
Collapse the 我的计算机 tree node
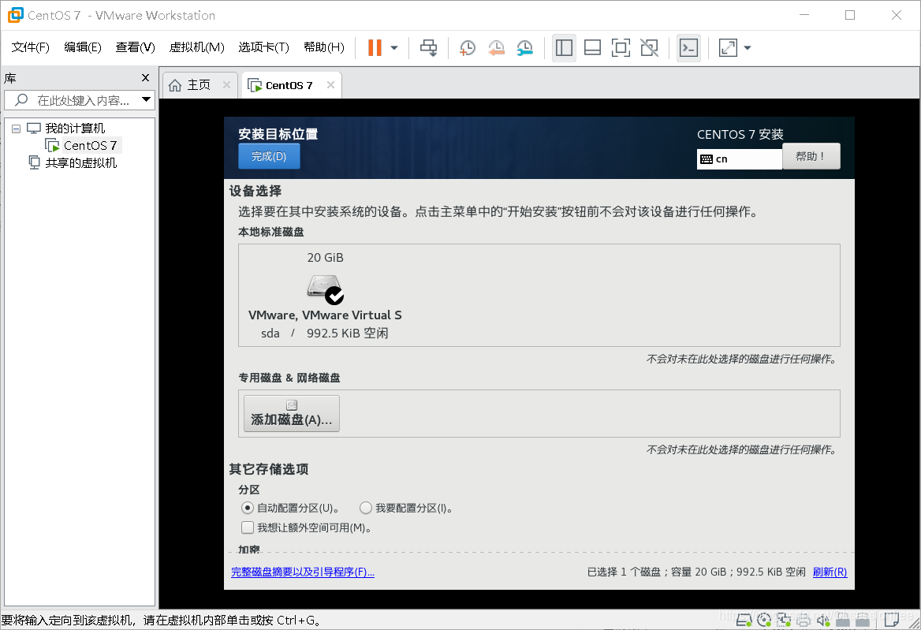point(15,128)
